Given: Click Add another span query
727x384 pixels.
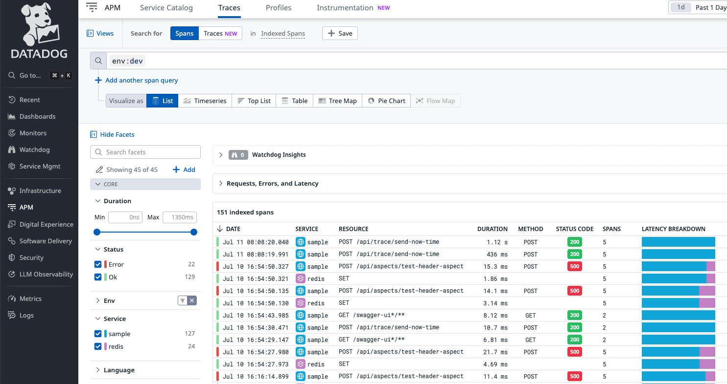Looking at the screenshot, I should click(137, 80).
